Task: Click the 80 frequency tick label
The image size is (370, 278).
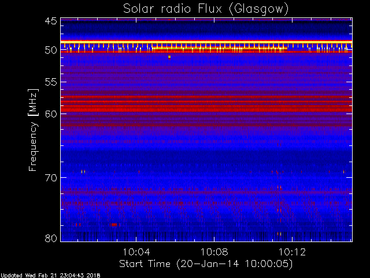Action: point(51,238)
